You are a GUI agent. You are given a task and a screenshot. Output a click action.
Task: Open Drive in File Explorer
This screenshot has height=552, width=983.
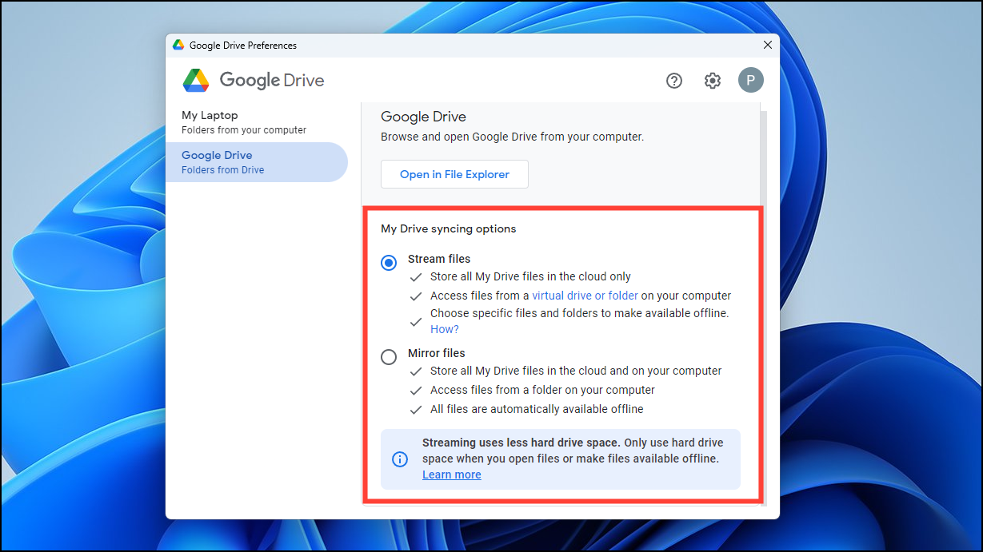pyautogui.click(x=454, y=173)
